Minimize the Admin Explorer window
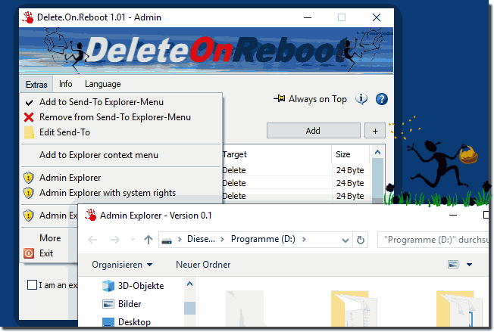This screenshot has height=332, width=494. [x=453, y=215]
